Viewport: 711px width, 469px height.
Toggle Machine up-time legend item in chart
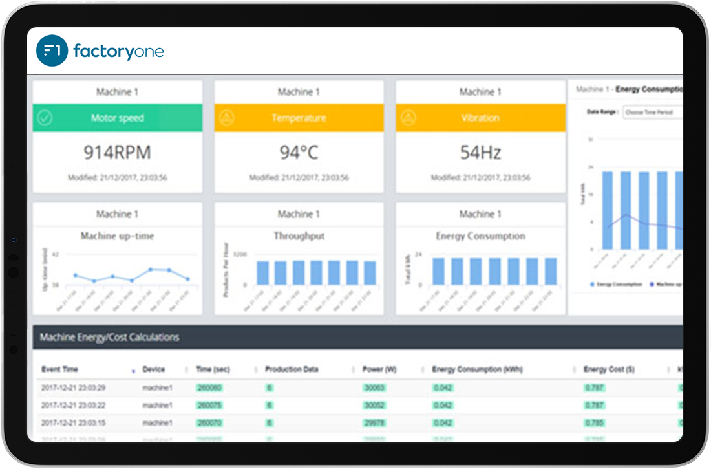click(666, 284)
